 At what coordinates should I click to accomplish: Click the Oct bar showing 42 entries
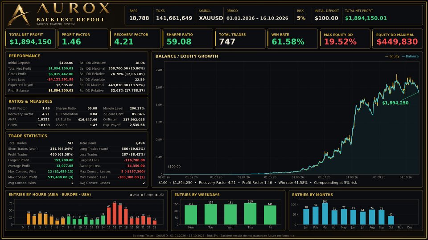click(x=391, y=220)
